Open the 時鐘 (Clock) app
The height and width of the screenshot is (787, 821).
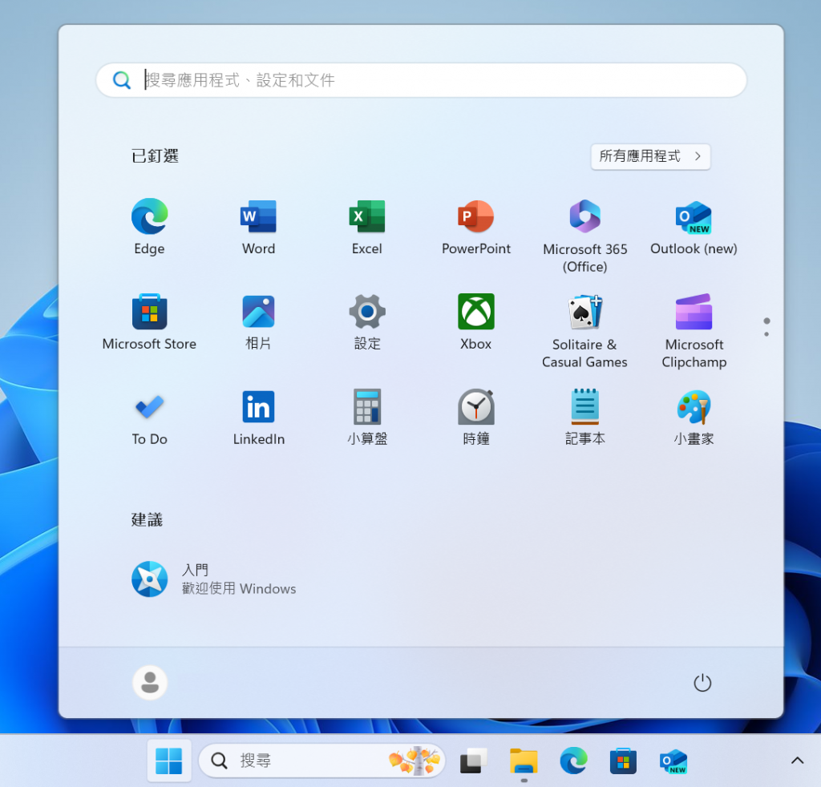[x=476, y=417]
